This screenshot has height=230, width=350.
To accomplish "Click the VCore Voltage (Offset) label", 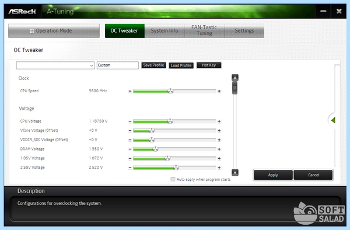I will [39, 130].
